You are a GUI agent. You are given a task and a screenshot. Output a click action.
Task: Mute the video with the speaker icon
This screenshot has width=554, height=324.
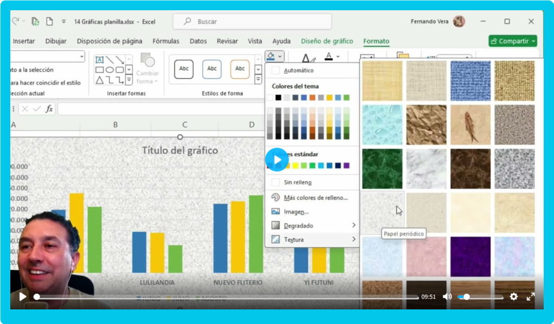447,296
